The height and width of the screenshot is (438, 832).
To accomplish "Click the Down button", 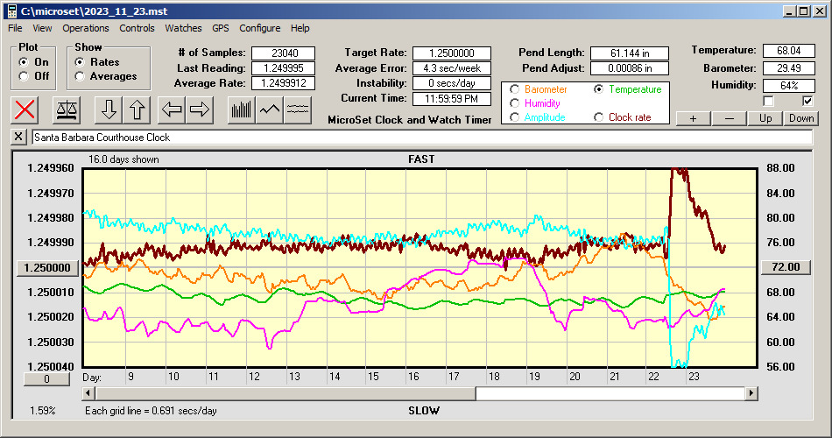I will pos(800,118).
